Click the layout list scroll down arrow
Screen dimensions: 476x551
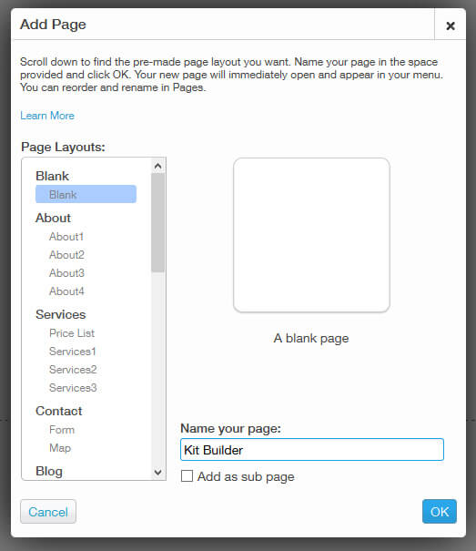click(x=158, y=473)
